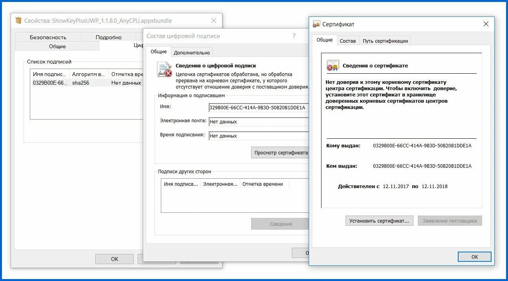
Task: Confirm with OK in Сертификат window
Action: [474, 257]
